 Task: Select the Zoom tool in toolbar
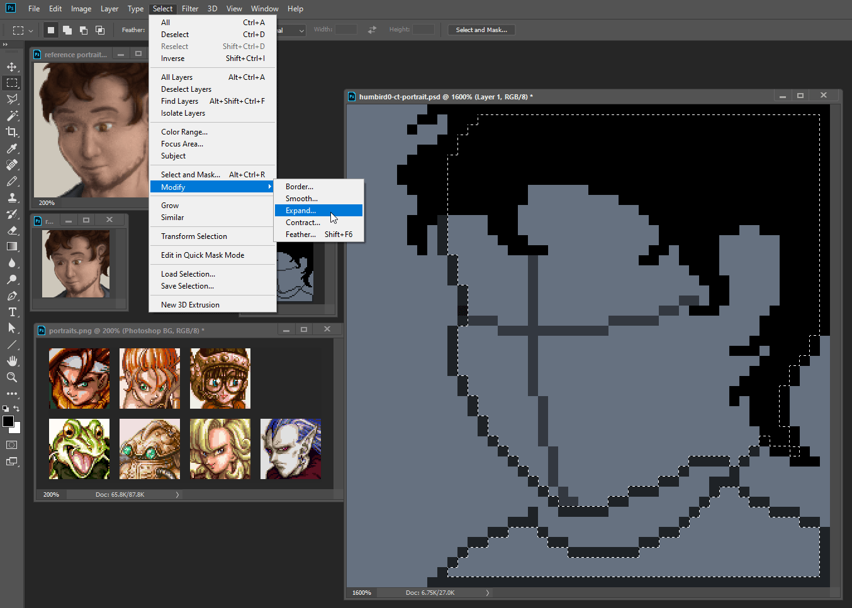[12, 377]
